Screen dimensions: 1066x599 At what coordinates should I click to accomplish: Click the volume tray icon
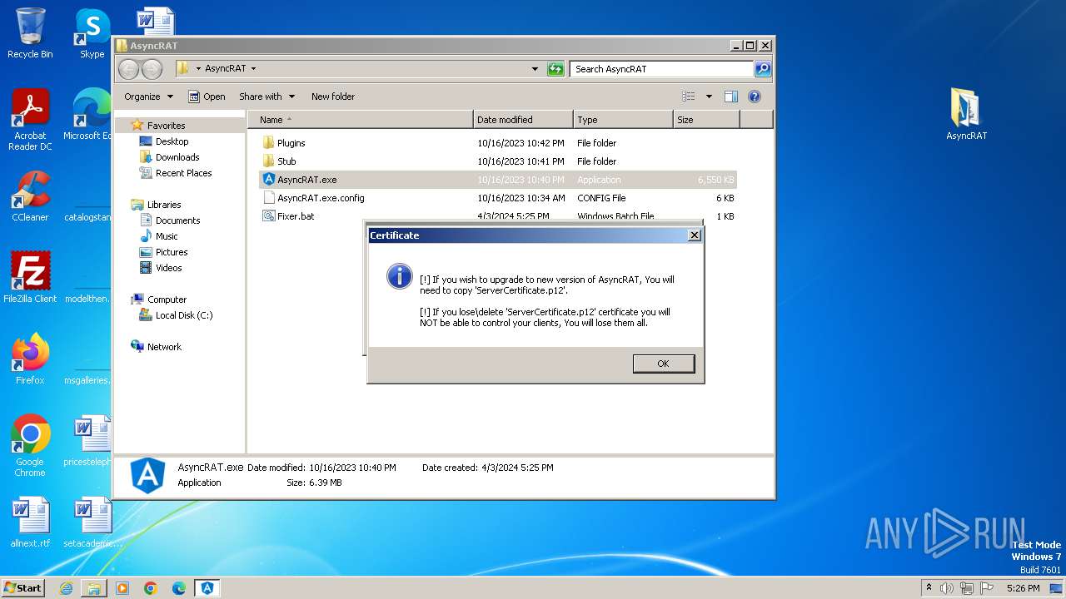(x=947, y=588)
